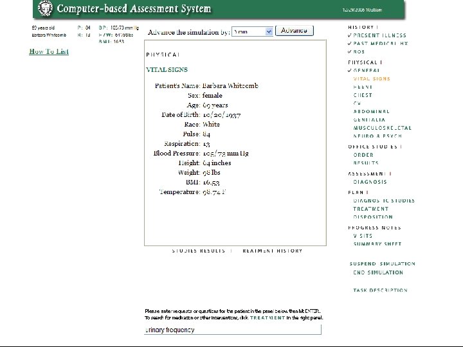The height and width of the screenshot is (347, 463).
Task: Open Neuro & Psych exam
Action: click(x=377, y=136)
